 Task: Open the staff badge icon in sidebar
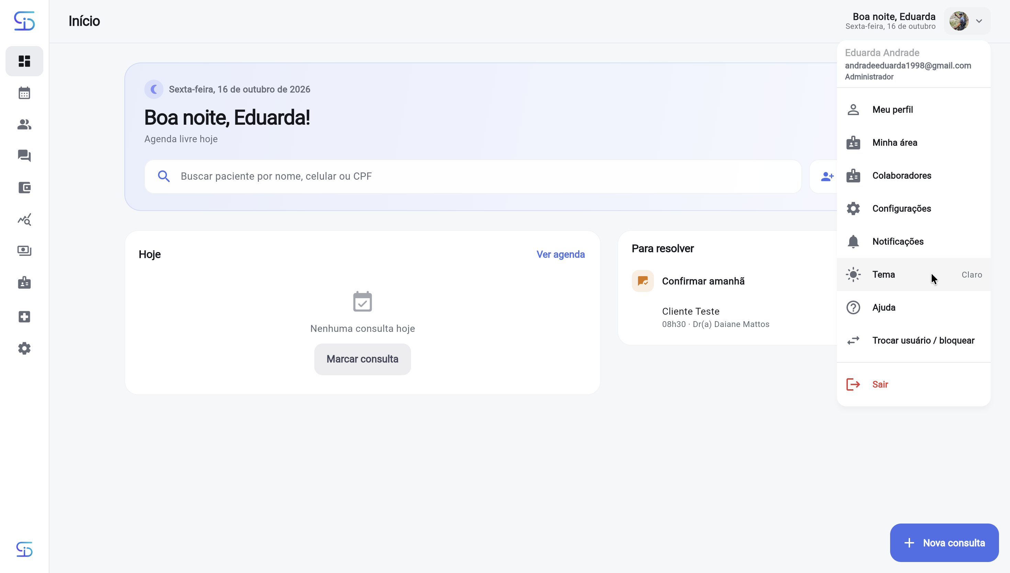[x=24, y=282]
